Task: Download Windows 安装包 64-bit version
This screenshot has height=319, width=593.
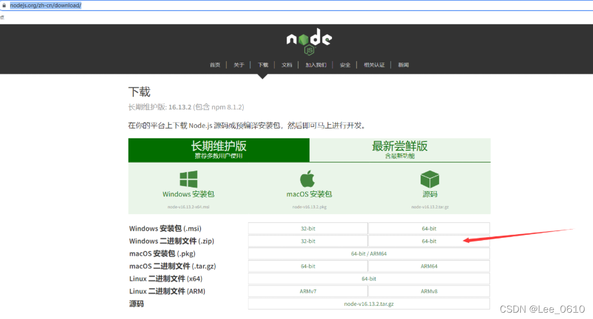Action: [429, 228]
